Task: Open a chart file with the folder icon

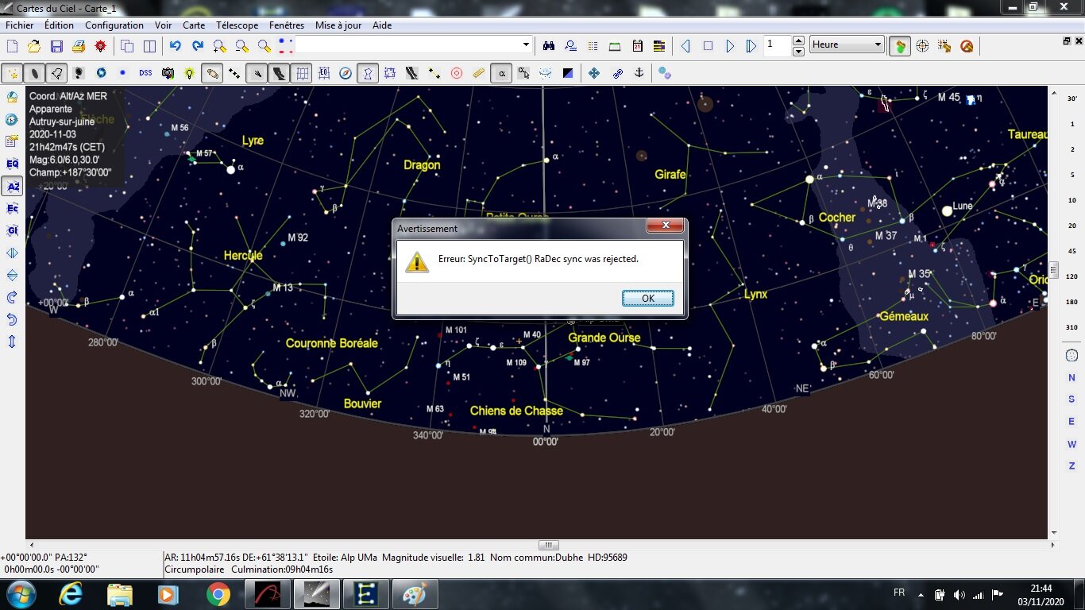Action: 34,46
